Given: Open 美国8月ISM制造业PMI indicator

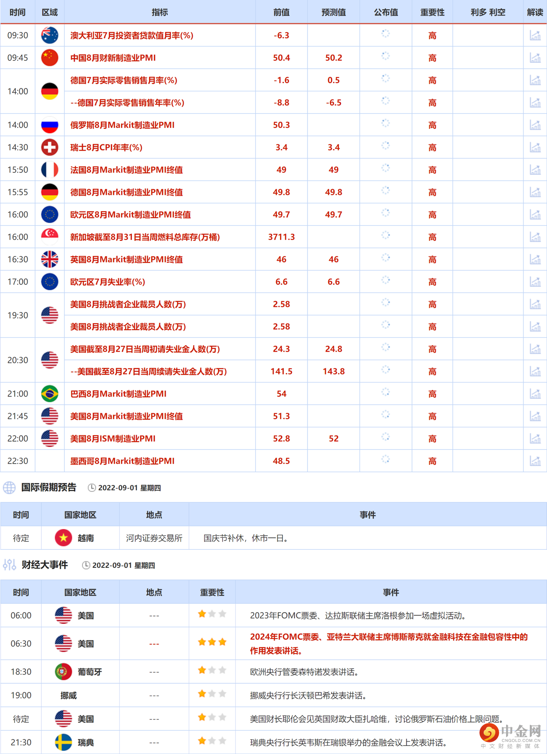Looking at the screenshot, I should [x=113, y=439].
